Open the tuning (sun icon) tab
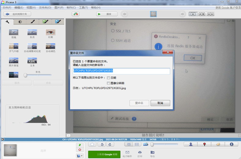This screenshot has width=241, height=159. tap(20, 22)
